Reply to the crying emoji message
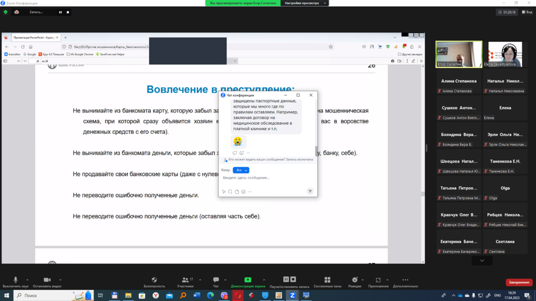 (x=234, y=153)
